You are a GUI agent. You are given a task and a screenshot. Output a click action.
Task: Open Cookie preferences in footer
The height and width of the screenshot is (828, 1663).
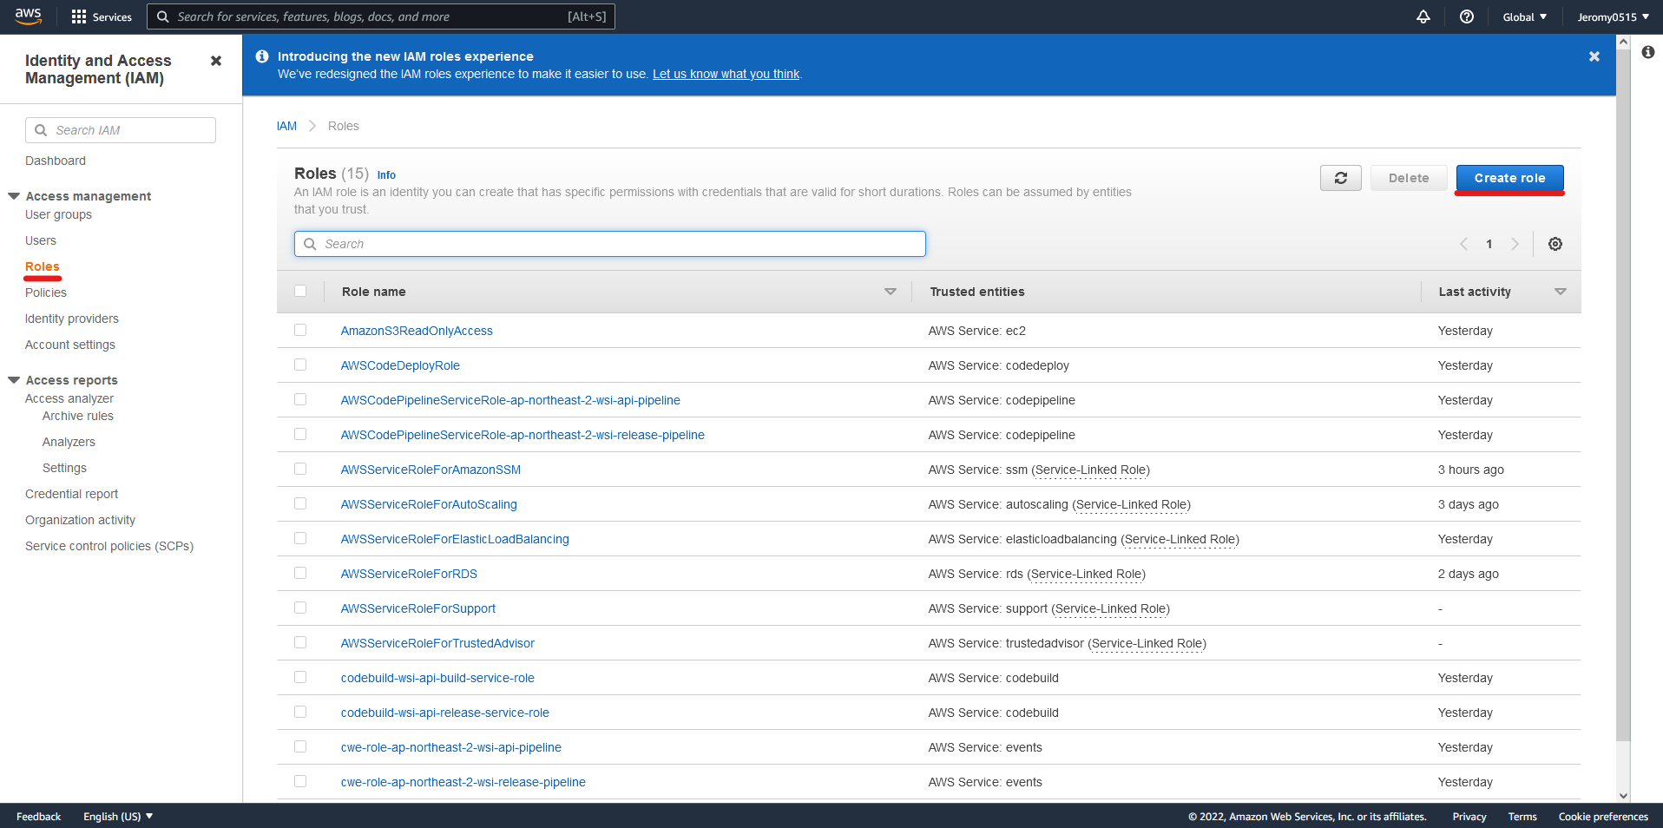(1603, 817)
